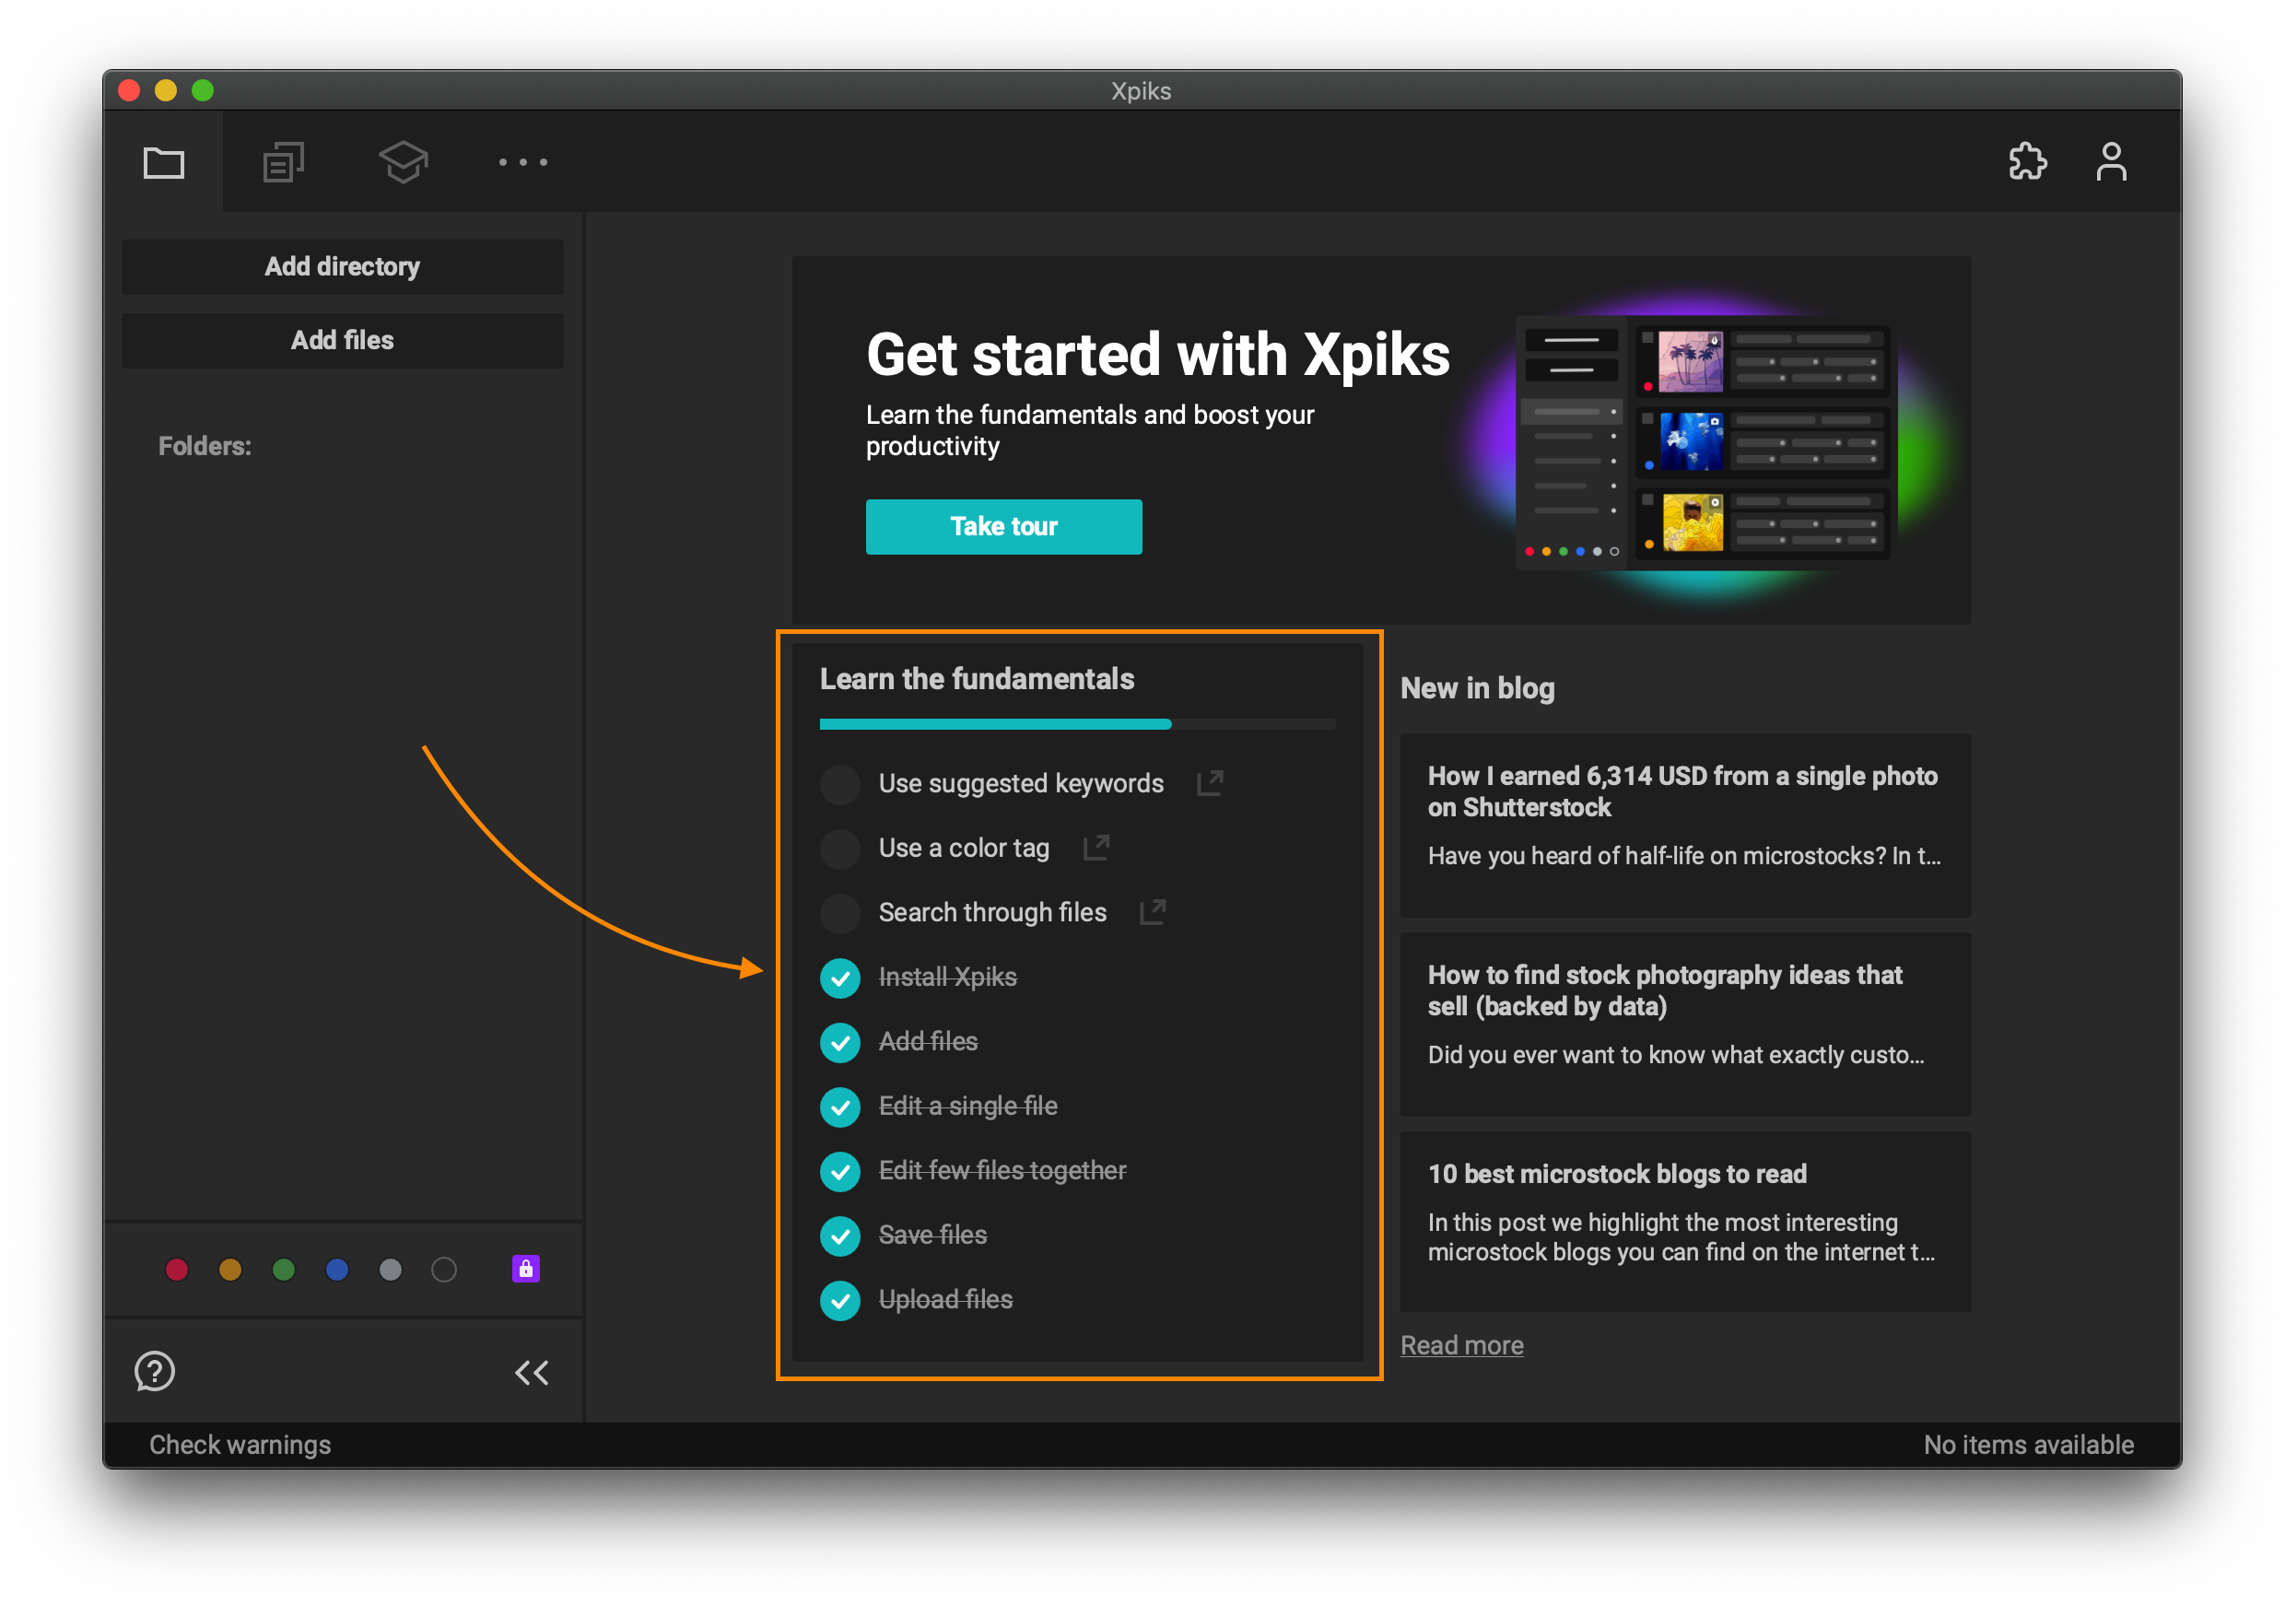2285x1605 pixels.
Task: Click the Take tour button
Action: 1003,526
